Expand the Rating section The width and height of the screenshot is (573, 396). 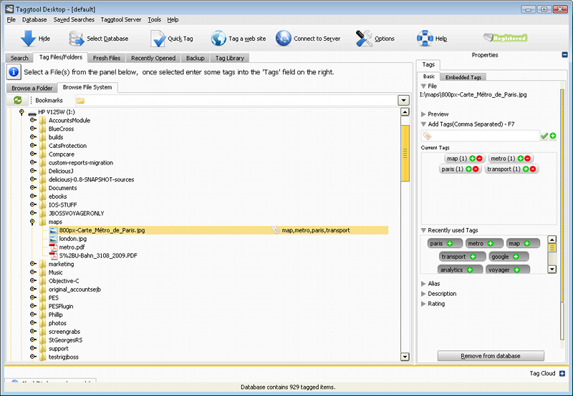point(423,304)
